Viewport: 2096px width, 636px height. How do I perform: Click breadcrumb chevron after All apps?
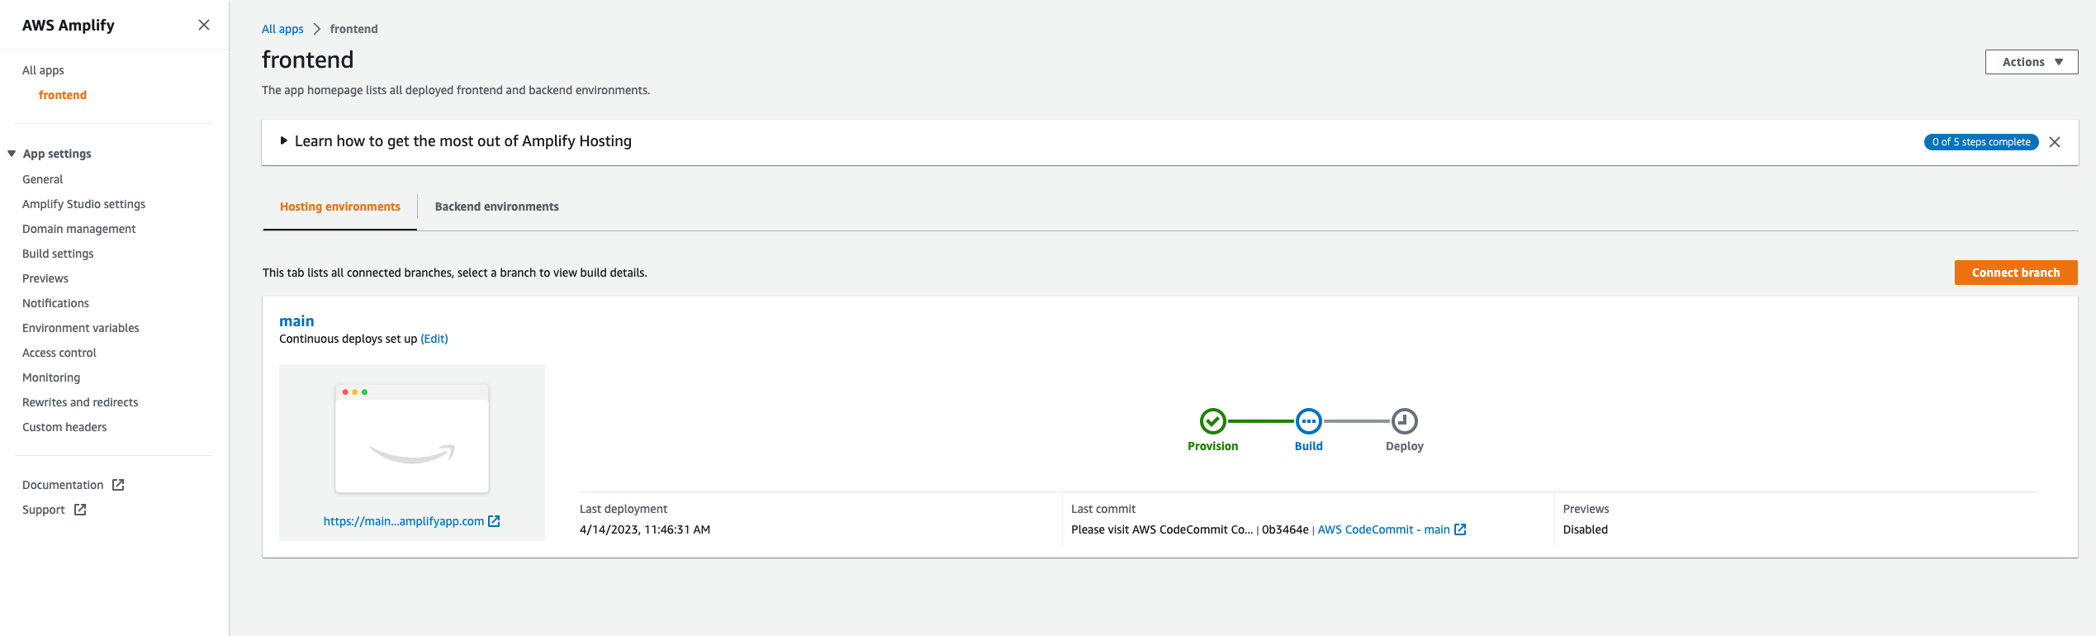coord(316,29)
